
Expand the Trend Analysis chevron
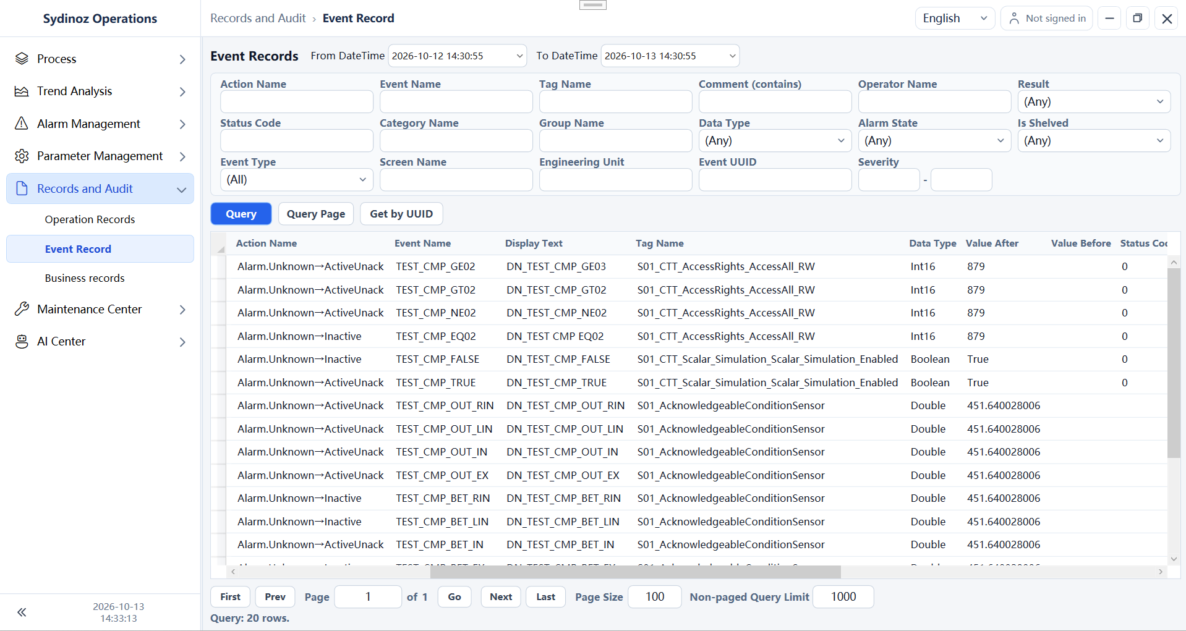[x=182, y=91]
